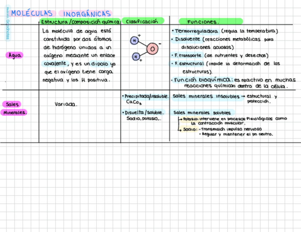301x232 pixels.
Task: Select the 'Estructura/composición química' column header
Action: click(80, 22)
